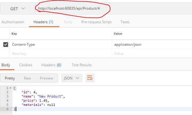Open the response Headers (6) tab
The height and width of the screenshot is (115, 192).
pyautogui.click(x=51, y=65)
